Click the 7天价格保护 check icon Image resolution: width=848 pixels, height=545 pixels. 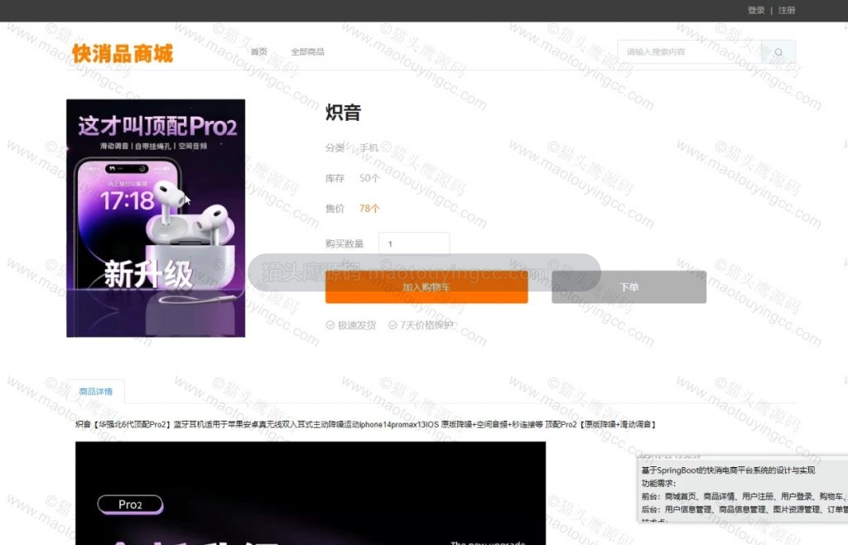pyautogui.click(x=393, y=325)
